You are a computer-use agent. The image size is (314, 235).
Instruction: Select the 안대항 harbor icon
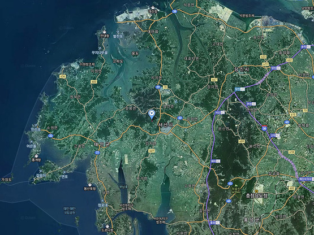104,32
